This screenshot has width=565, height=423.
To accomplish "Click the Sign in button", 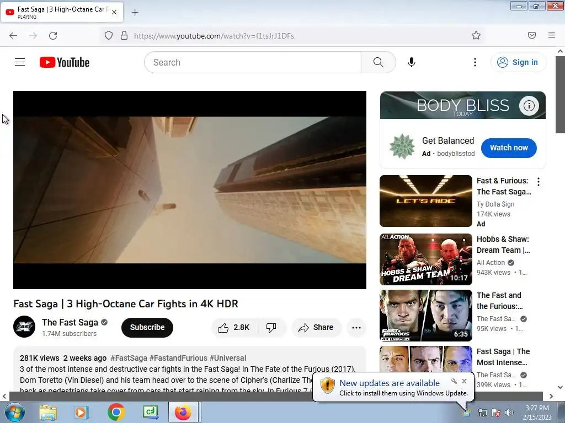I will (x=518, y=62).
